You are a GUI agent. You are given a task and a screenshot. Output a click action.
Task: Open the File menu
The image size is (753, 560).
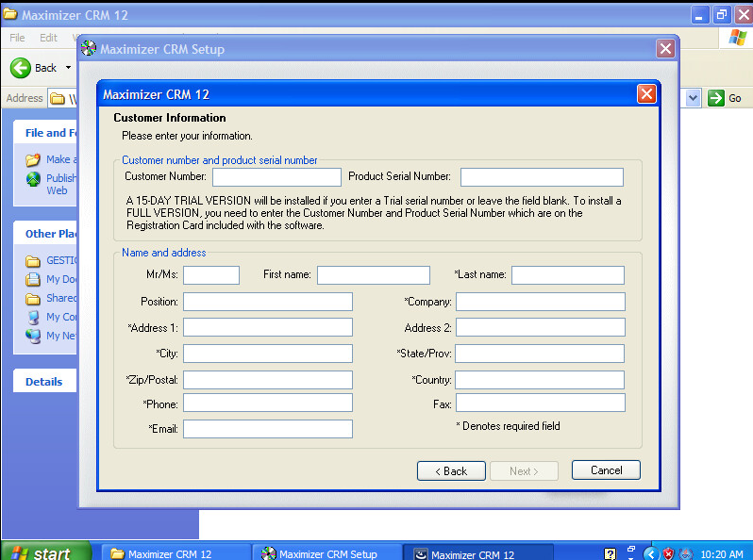click(x=17, y=38)
